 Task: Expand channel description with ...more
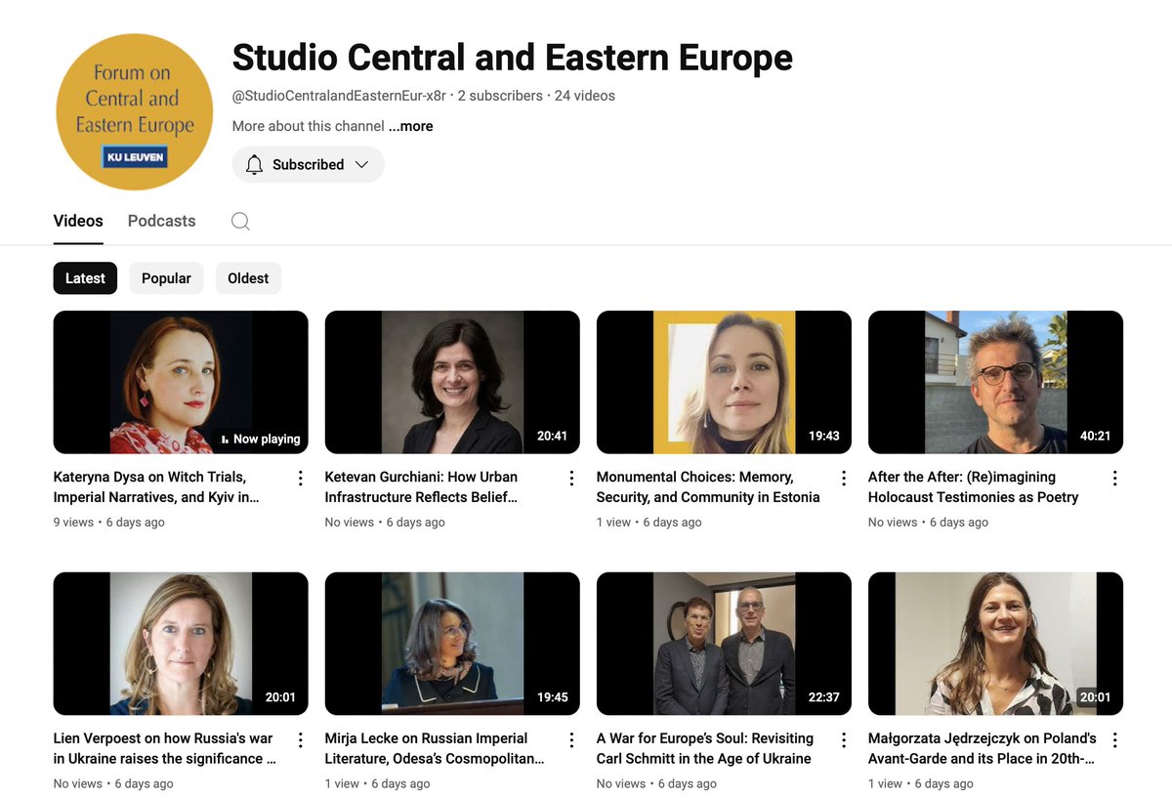click(410, 126)
